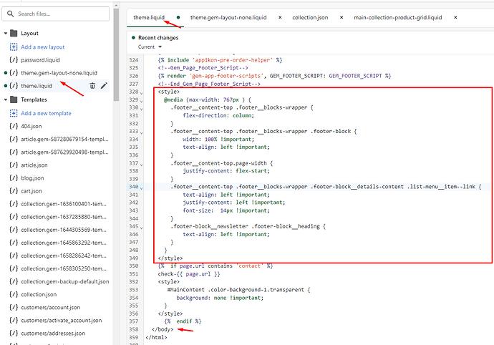This screenshot has height=345, width=494.
Task: Open article.gem-587629920498 template file
Action: 64,152
